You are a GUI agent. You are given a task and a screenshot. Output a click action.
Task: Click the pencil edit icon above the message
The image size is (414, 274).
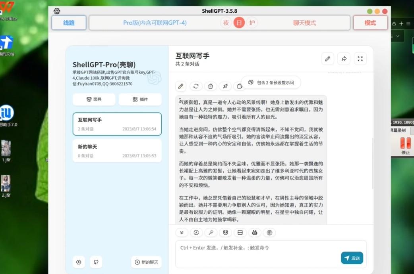tap(181, 86)
